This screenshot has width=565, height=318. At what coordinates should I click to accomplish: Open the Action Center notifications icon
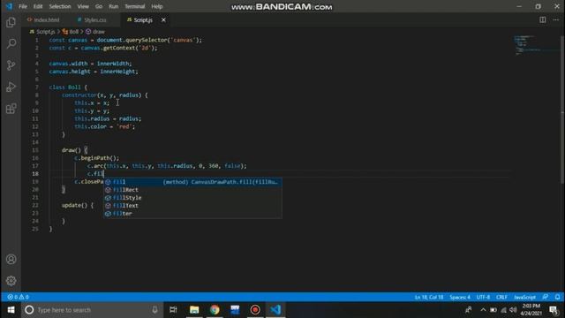point(554,310)
